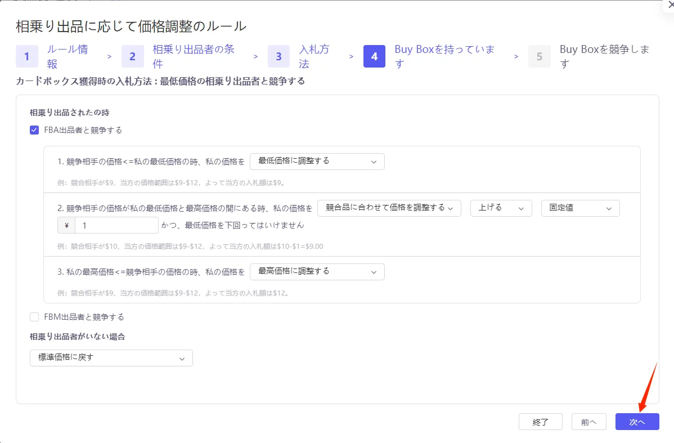The width and height of the screenshot is (674, 443).
Task: Click the step 1 number badge
Action: click(x=26, y=56)
